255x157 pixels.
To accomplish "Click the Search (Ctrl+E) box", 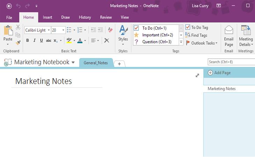I will (x=231, y=62).
